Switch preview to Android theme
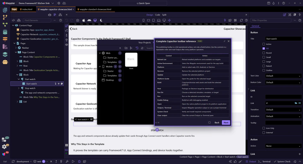Viewport: 303px width, 164px height. click(89, 20)
